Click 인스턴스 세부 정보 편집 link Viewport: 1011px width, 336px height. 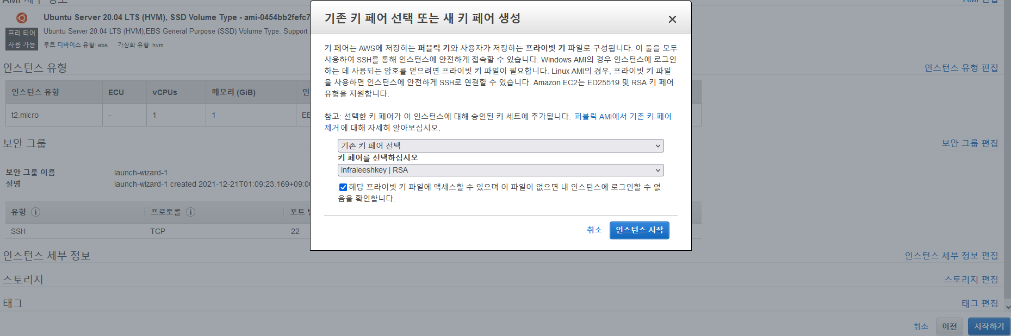click(951, 256)
